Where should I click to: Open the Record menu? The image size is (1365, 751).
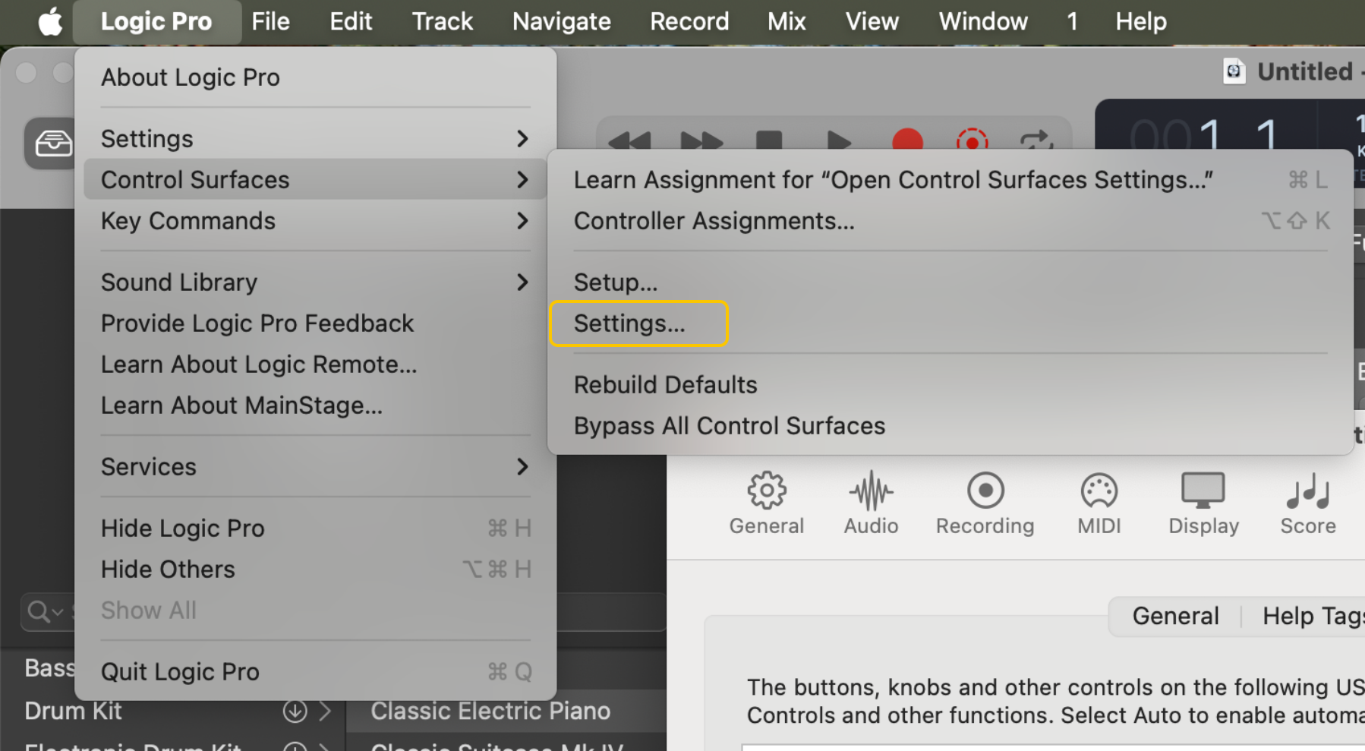[689, 21]
